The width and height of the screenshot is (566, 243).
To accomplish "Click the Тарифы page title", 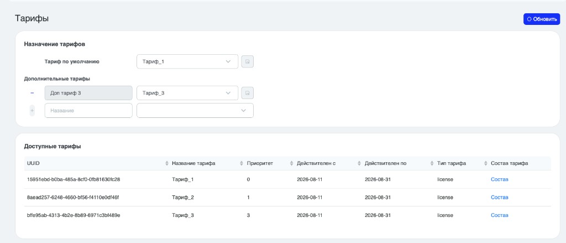I will point(32,18).
